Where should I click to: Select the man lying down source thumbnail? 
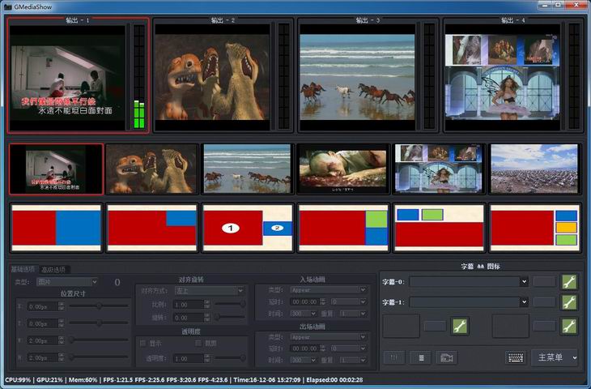click(343, 169)
